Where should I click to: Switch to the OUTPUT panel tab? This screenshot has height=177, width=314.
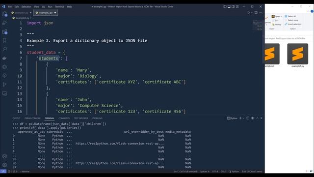(x=16, y=118)
